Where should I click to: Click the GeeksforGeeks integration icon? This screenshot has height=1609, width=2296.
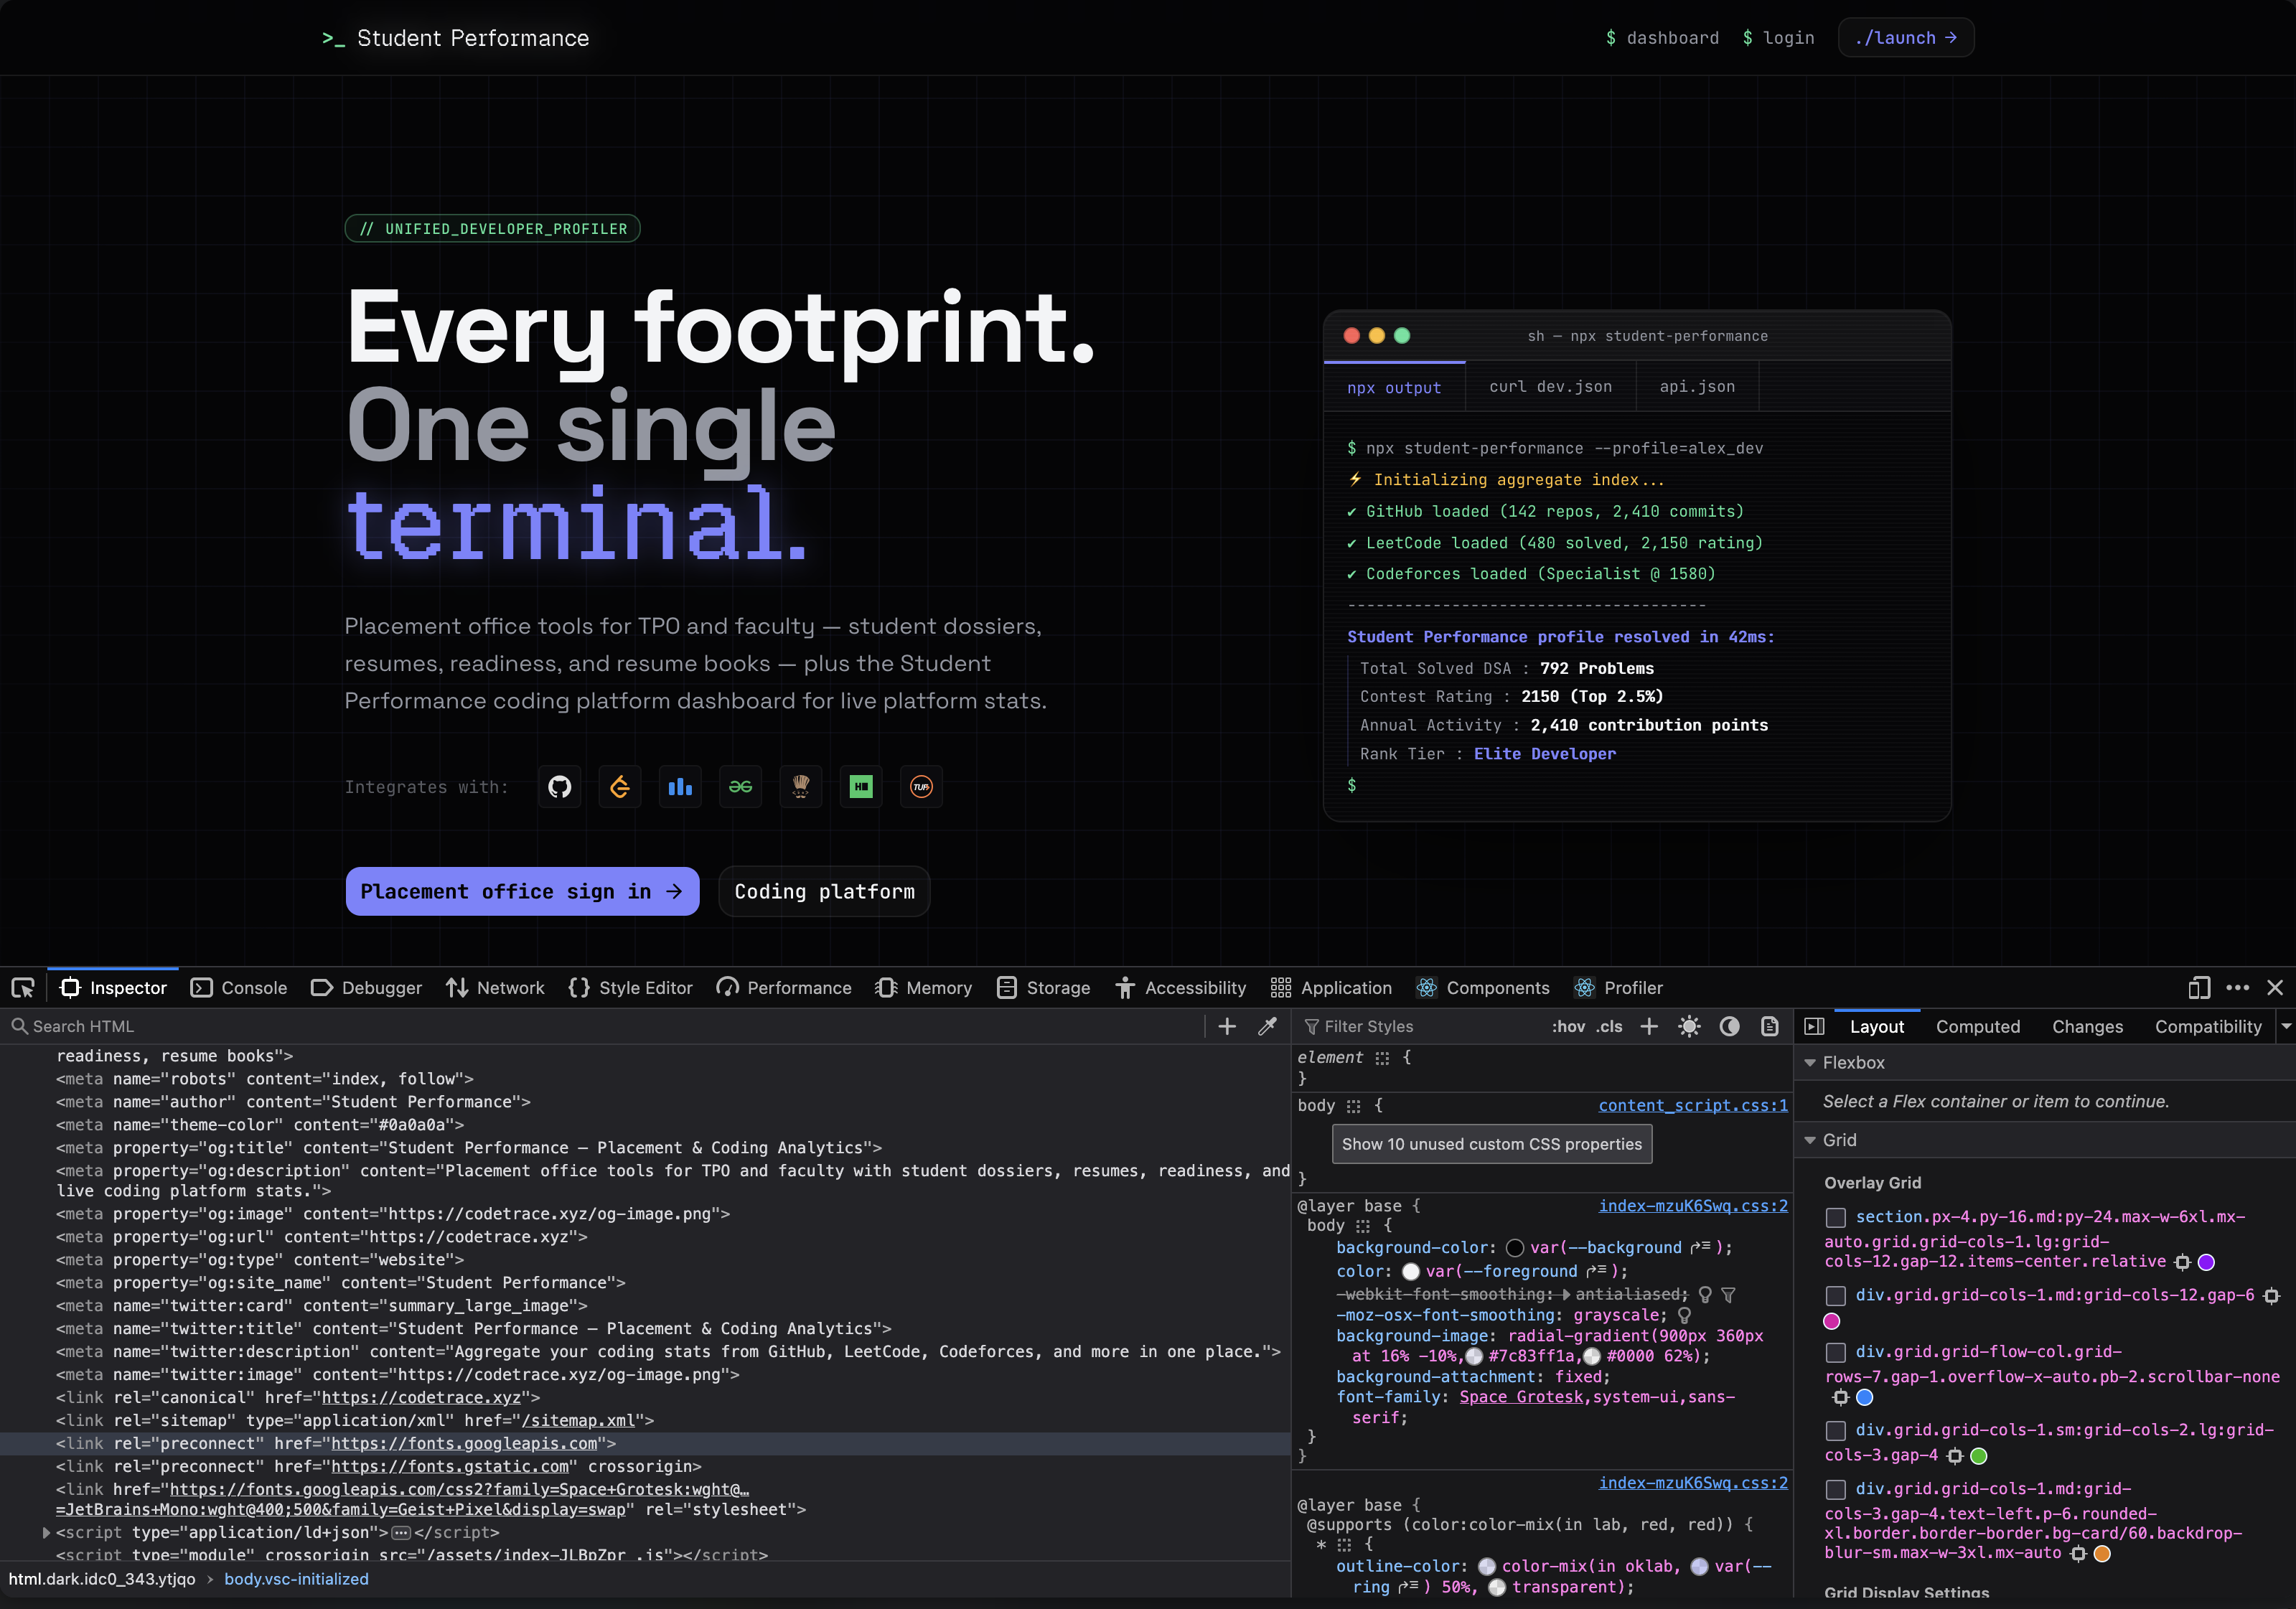tap(740, 787)
